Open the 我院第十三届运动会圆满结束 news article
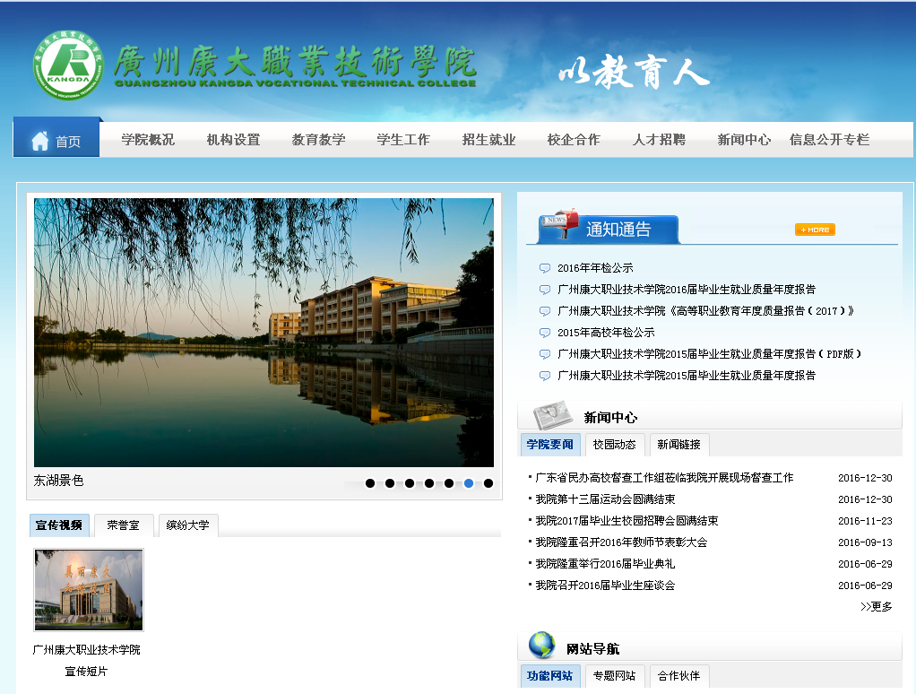The image size is (916, 694). [x=605, y=499]
